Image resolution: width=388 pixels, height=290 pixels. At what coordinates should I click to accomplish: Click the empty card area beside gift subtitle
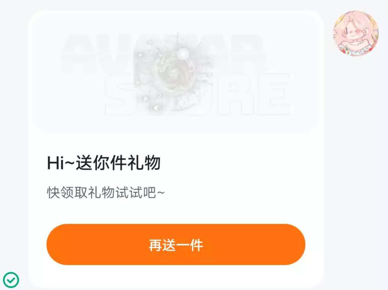pyautogui.click(x=242, y=193)
